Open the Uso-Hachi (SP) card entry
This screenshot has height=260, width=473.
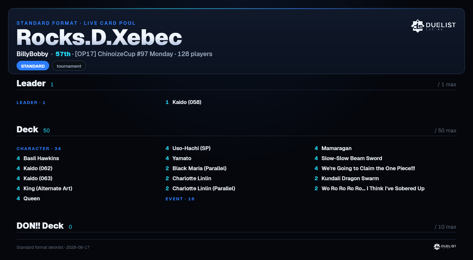(x=188, y=148)
